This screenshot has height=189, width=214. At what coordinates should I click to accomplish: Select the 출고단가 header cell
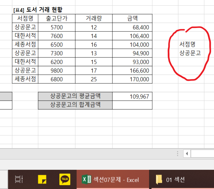[x=56, y=18]
